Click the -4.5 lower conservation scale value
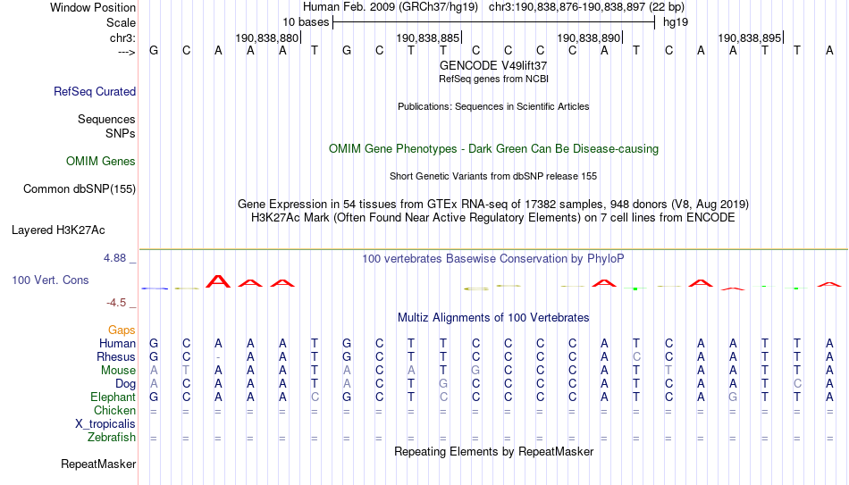The width and height of the screenshot is (849, 485). pos(116,303)
